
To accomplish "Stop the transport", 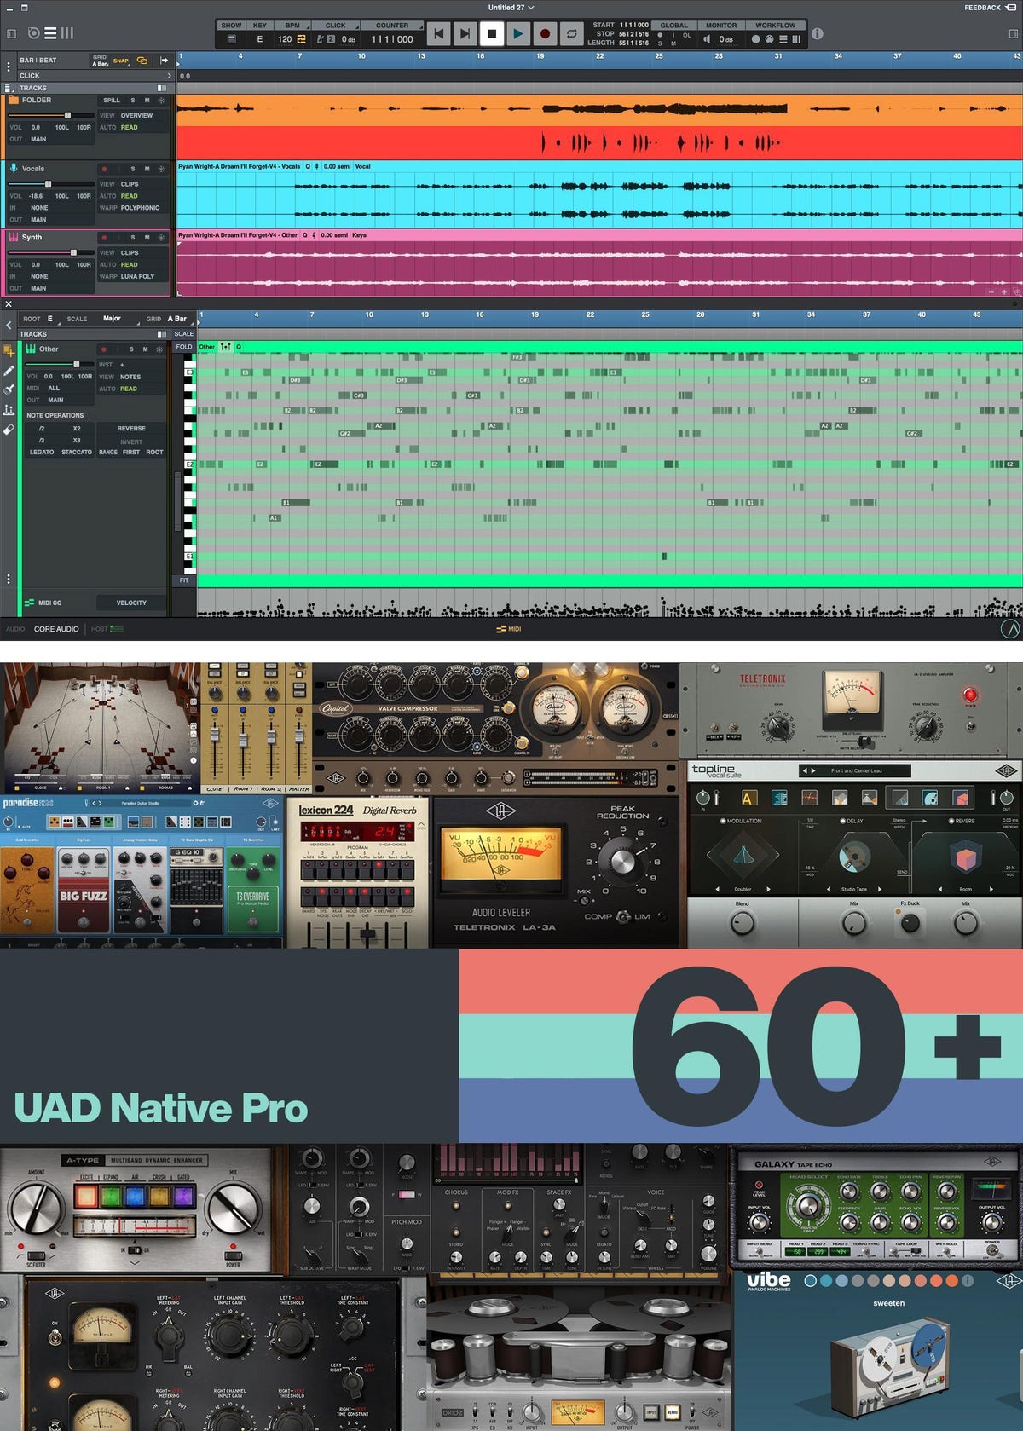I will 491,34.
